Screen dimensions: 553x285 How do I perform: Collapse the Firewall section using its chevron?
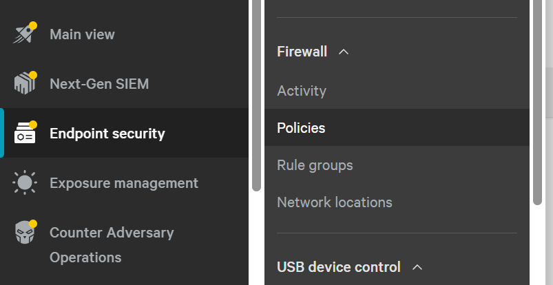pyautogui.click(x=344, y=52)
